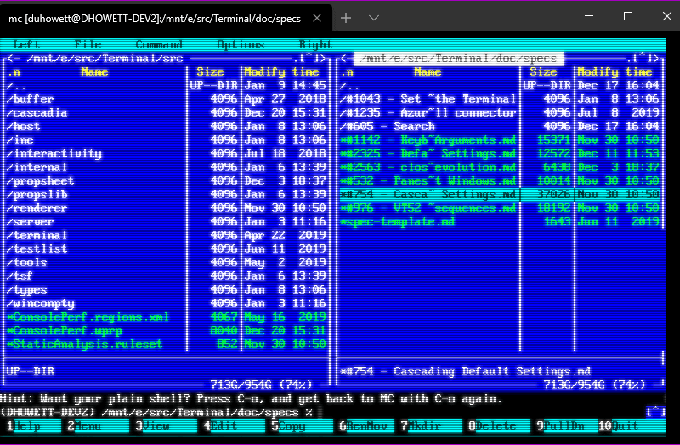Toggle the command line [^] indicator
Screen dimensions: 680x445
[x=655, y=412]
